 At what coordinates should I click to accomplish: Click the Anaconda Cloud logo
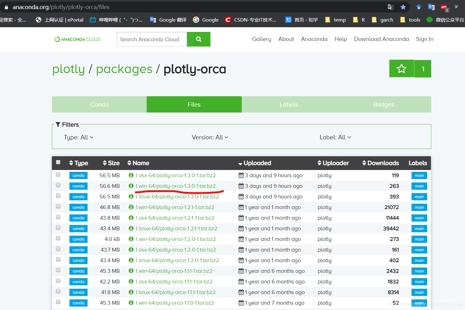click(77, 39)
